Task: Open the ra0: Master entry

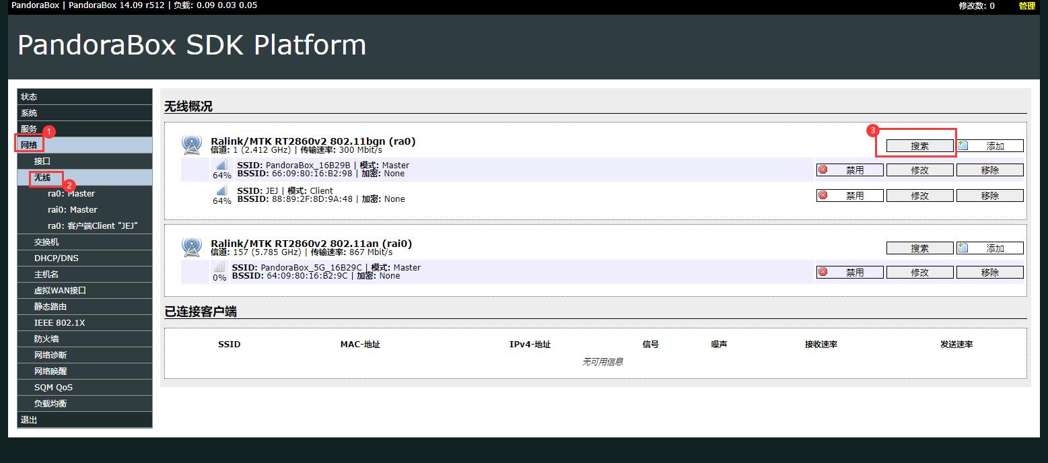Action: click(85, 194)
